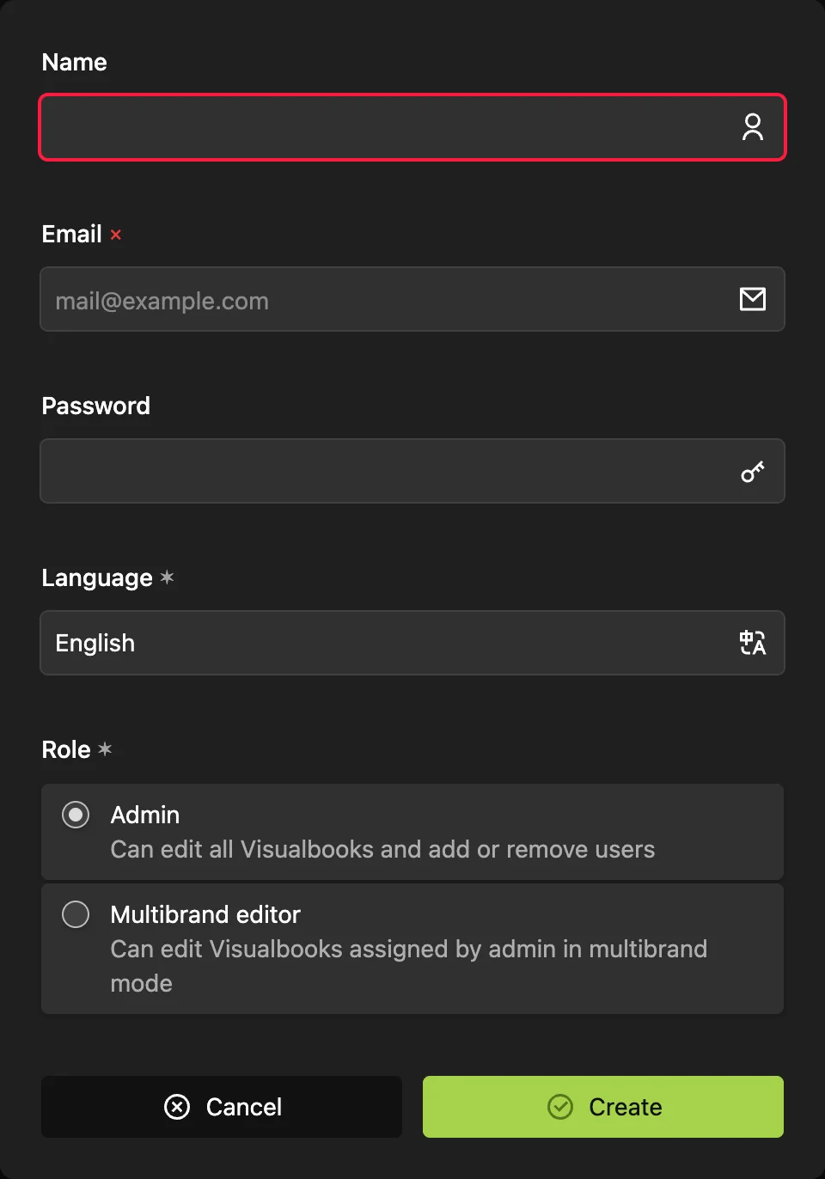This screenshot has height=1179, width=825.
Task: Select the Multibrand editor radio button
Action: click(76, 914)
